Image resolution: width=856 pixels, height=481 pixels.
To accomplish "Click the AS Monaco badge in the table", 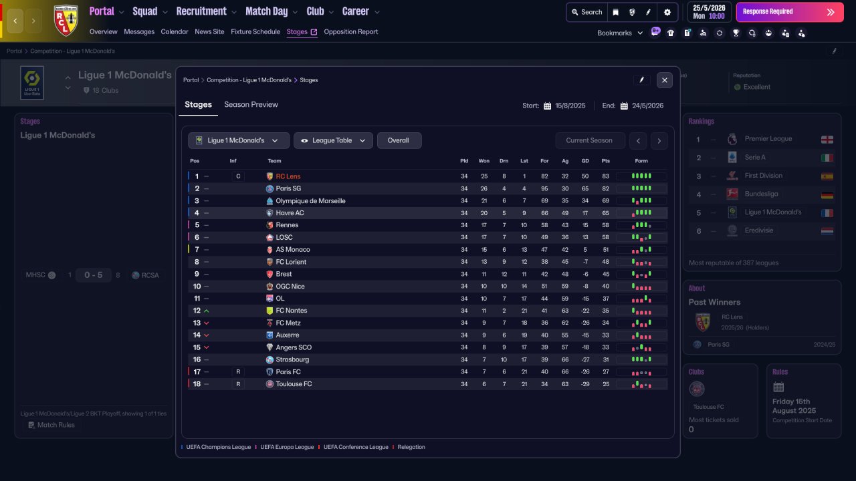I will coord(270,250).
